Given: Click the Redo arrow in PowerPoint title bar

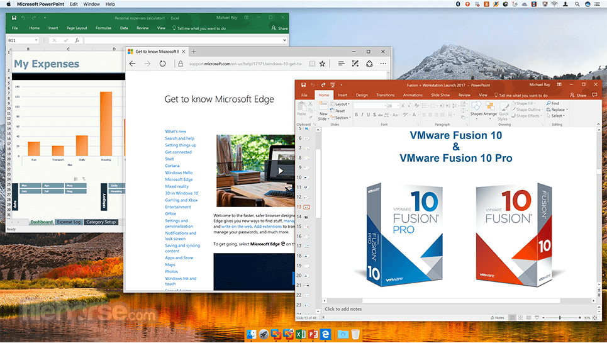Looking at the screenshot, I should pos(323,85).
